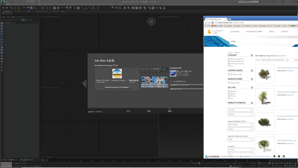
Task: Click the previous arrow on welcome dialog
Action: [x=84, y=84]
